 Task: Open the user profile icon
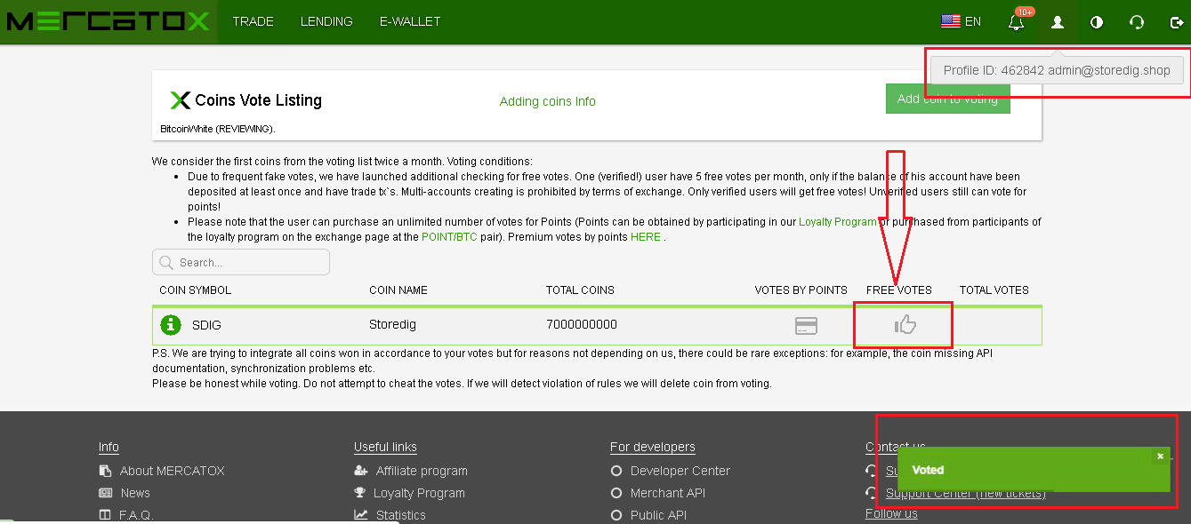click(1058, 22)
